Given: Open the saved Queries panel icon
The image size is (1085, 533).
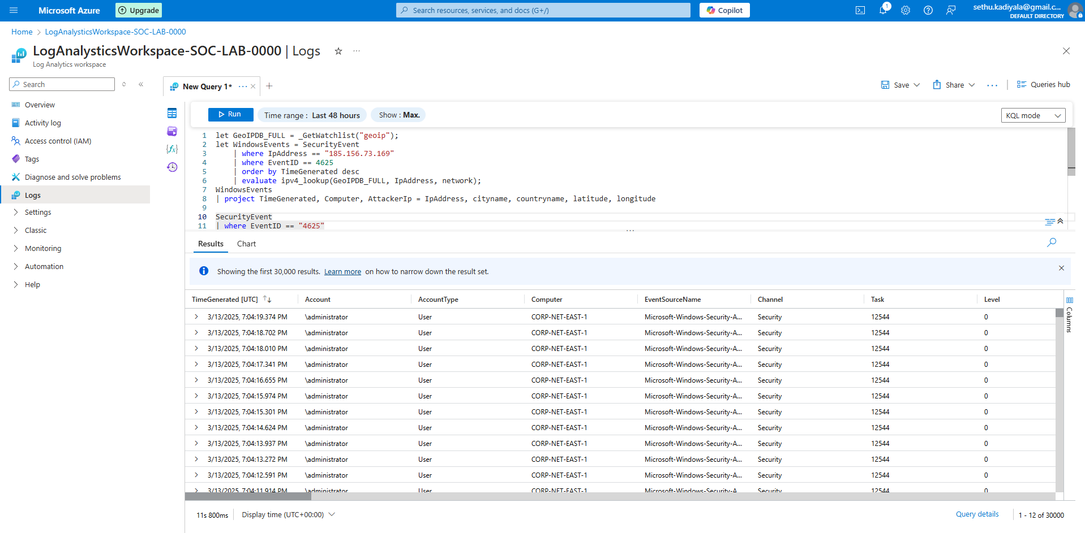Looking at the screenshot, I should [172, 131].
